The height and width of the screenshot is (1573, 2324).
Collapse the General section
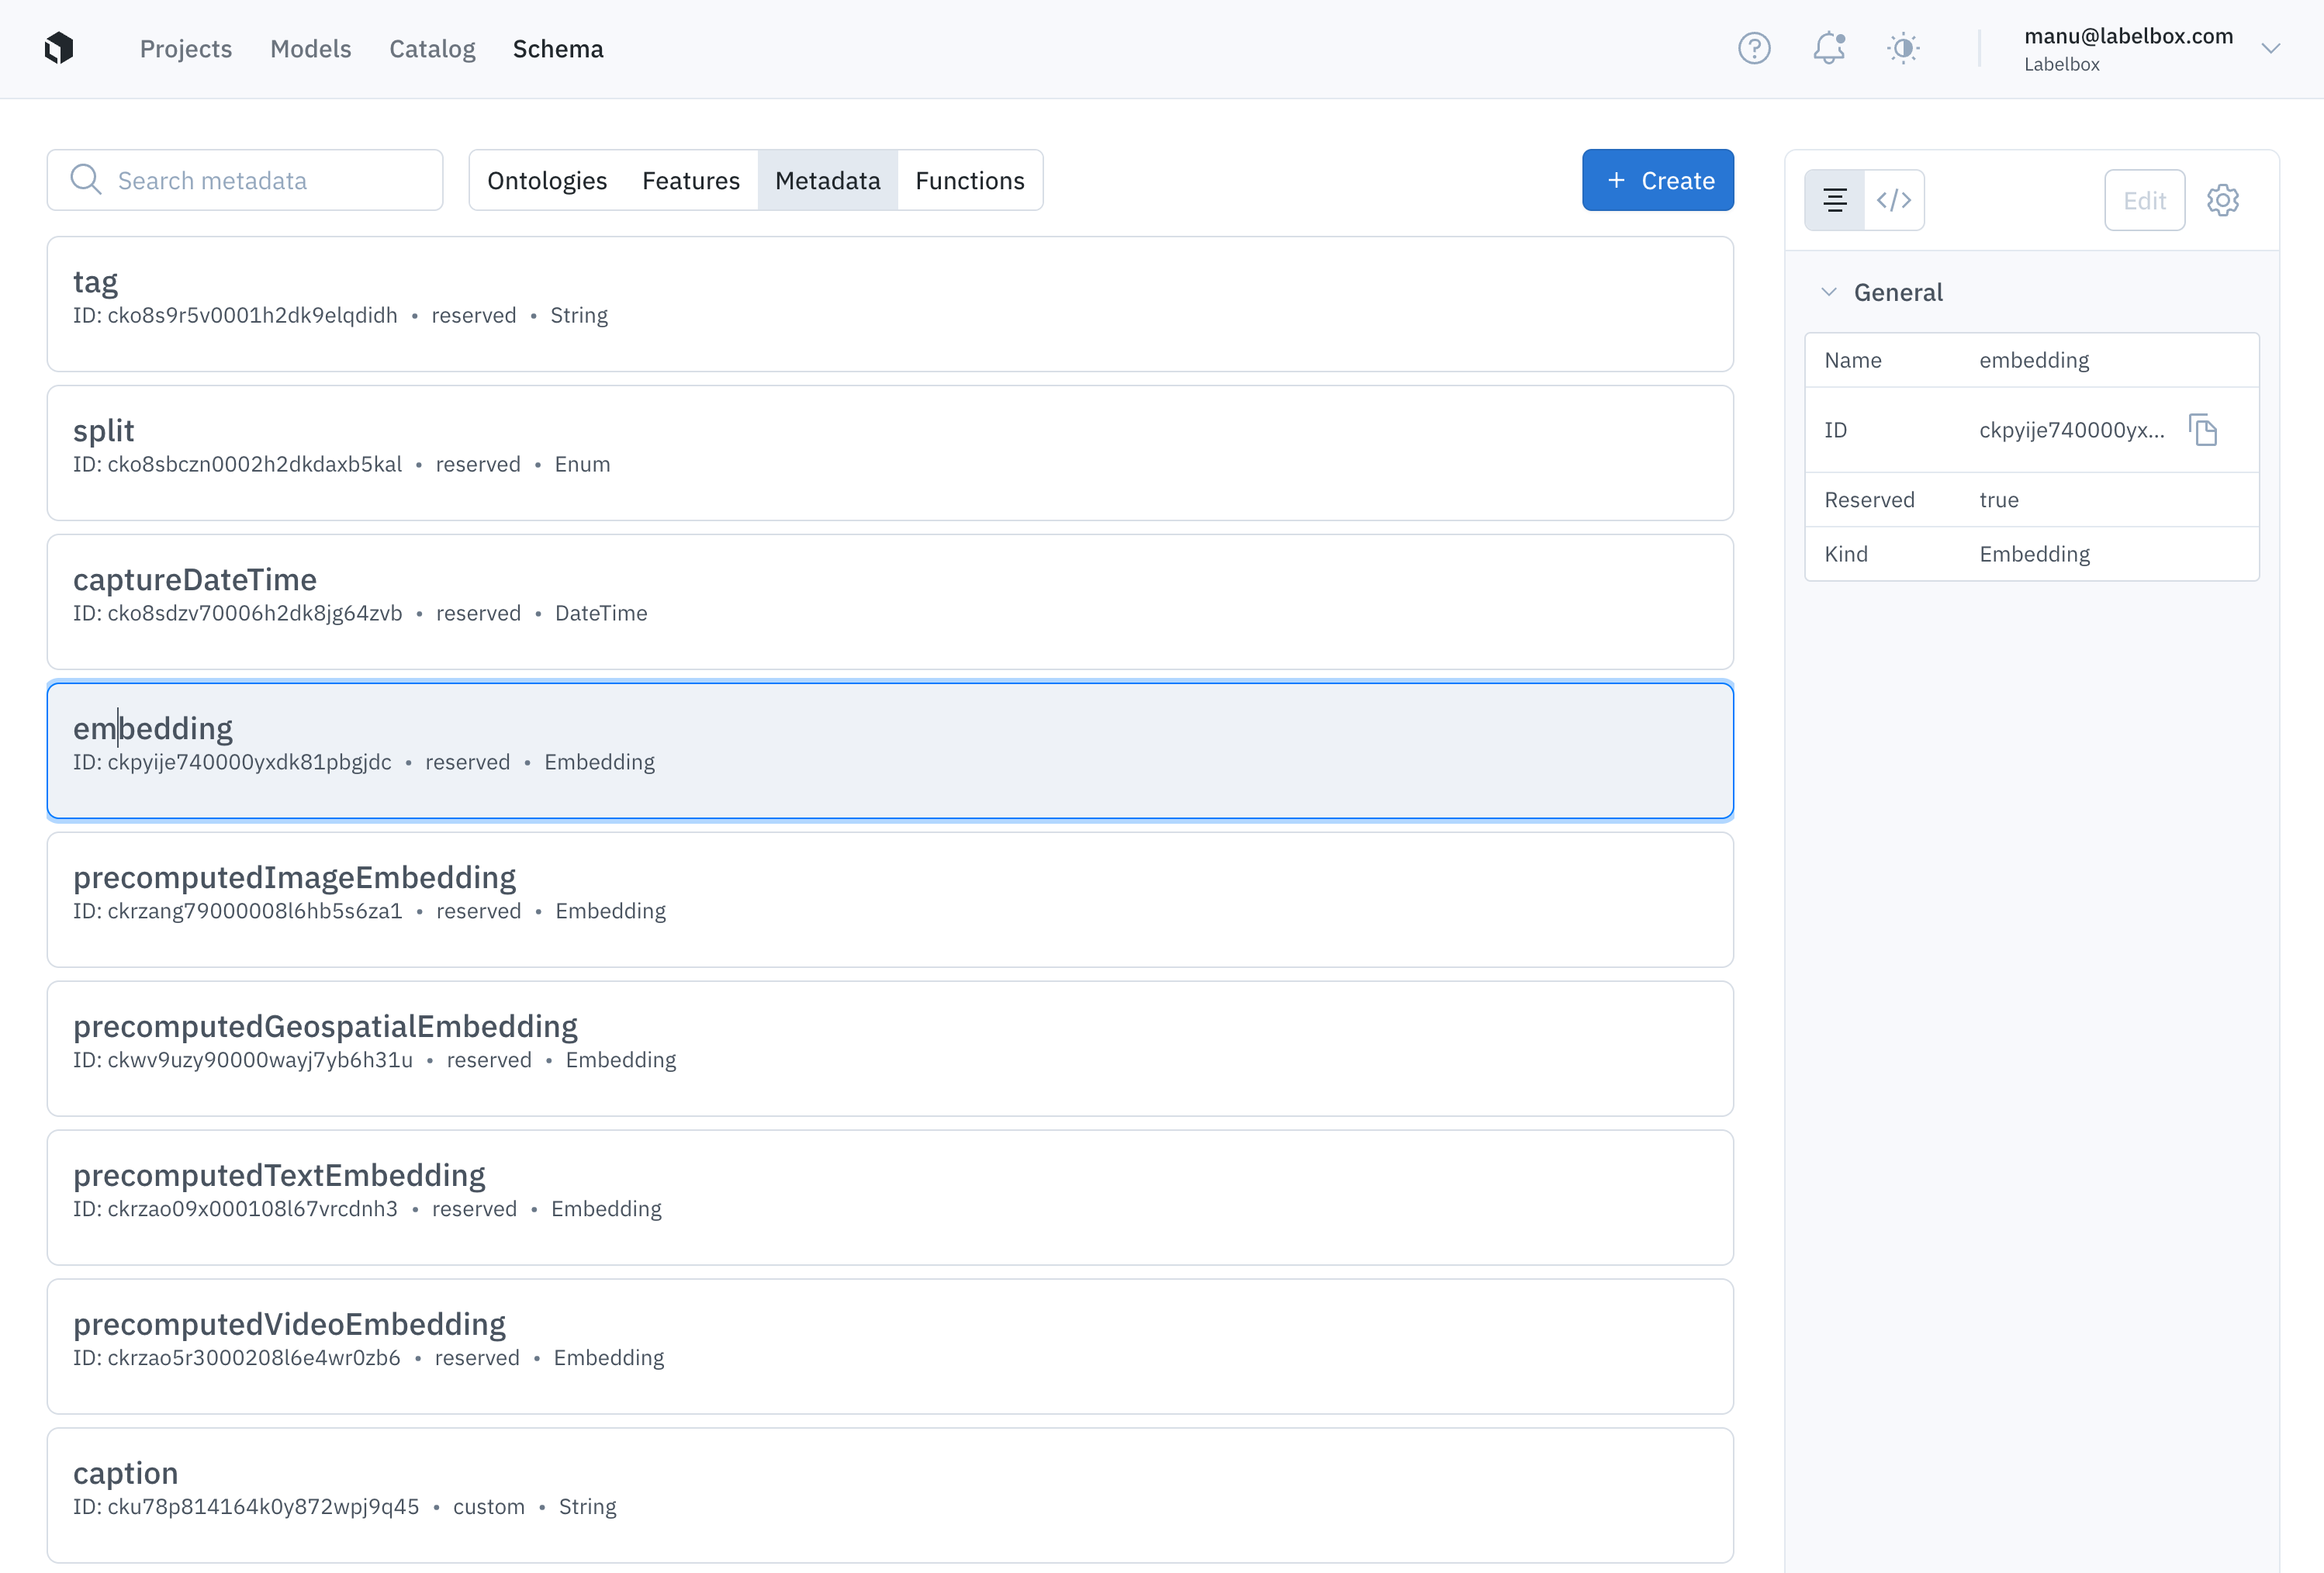pos(1829,292)
